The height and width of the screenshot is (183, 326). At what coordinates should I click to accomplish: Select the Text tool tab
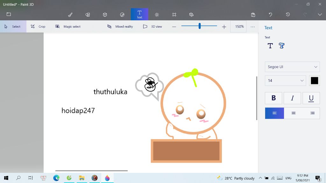(139, 14)
